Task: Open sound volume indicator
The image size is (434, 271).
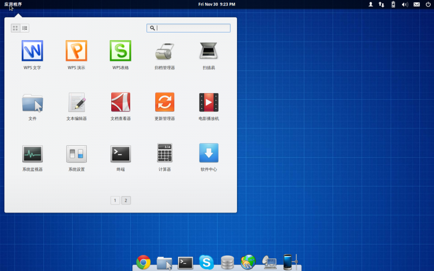Action: [405, 4]
